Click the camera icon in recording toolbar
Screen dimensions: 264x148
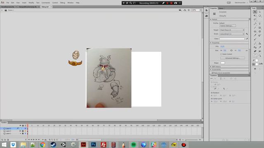coord(176,3)
